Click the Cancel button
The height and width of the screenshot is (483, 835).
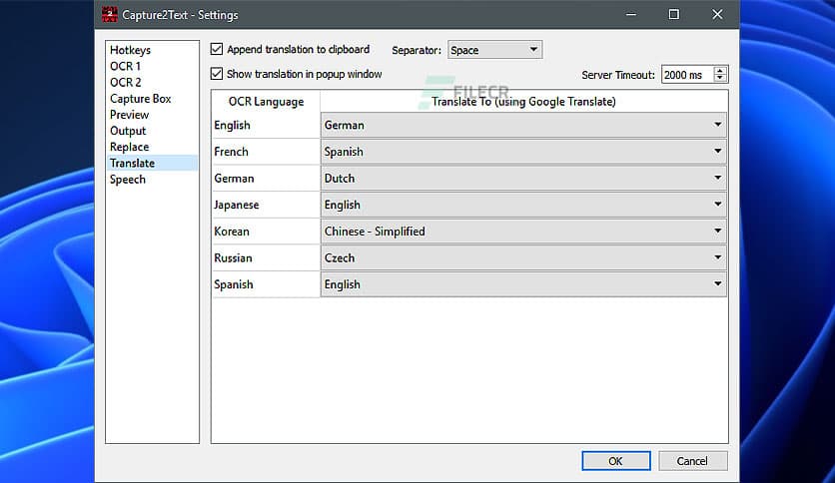pos(691,461)
